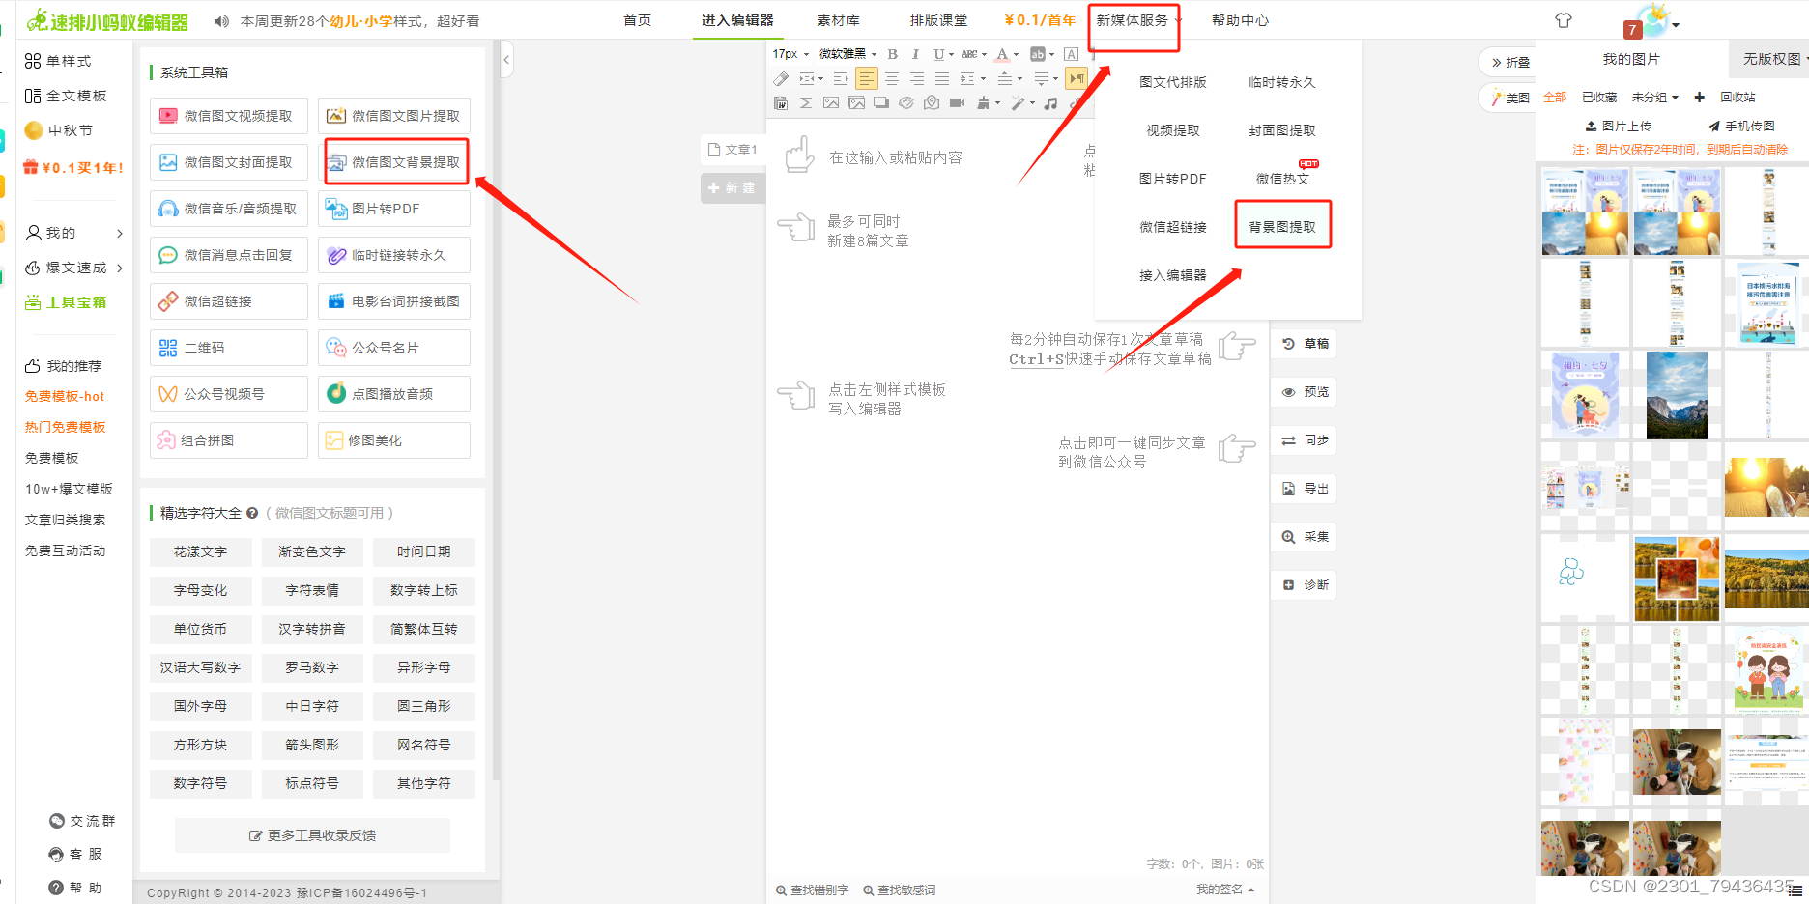Viewport: 1809px width, 904px height.
Task: Click the insert map location icon
Action: [932, 102]
